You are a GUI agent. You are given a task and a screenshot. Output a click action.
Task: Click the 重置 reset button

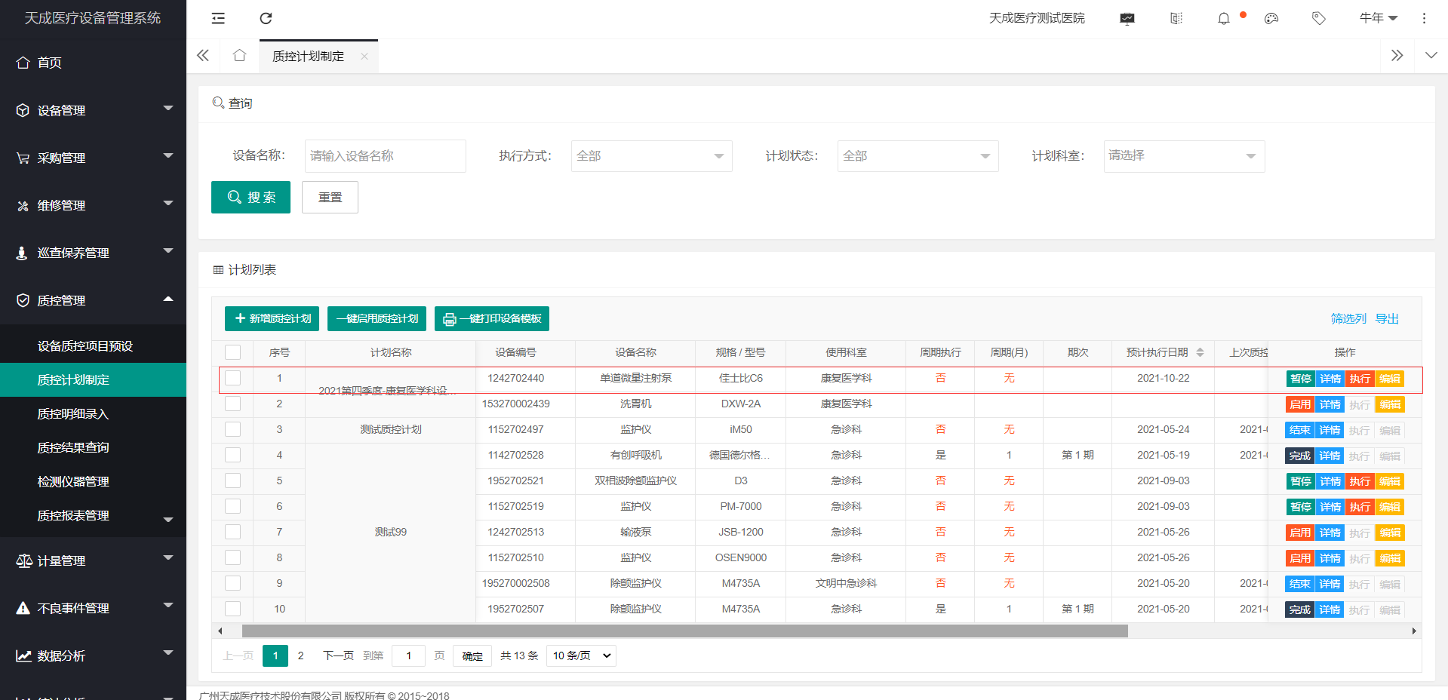click(x=330, y=198)
